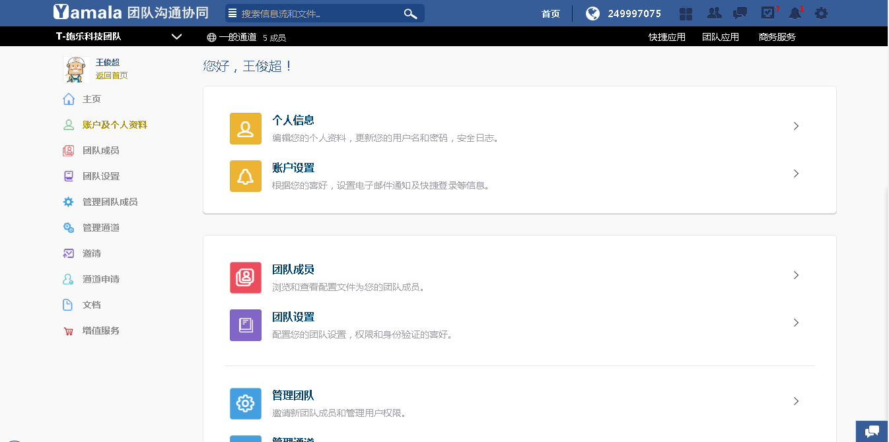Click the search magnifier icon
This screenshot has width=889, height=442.
pos(410,14)
